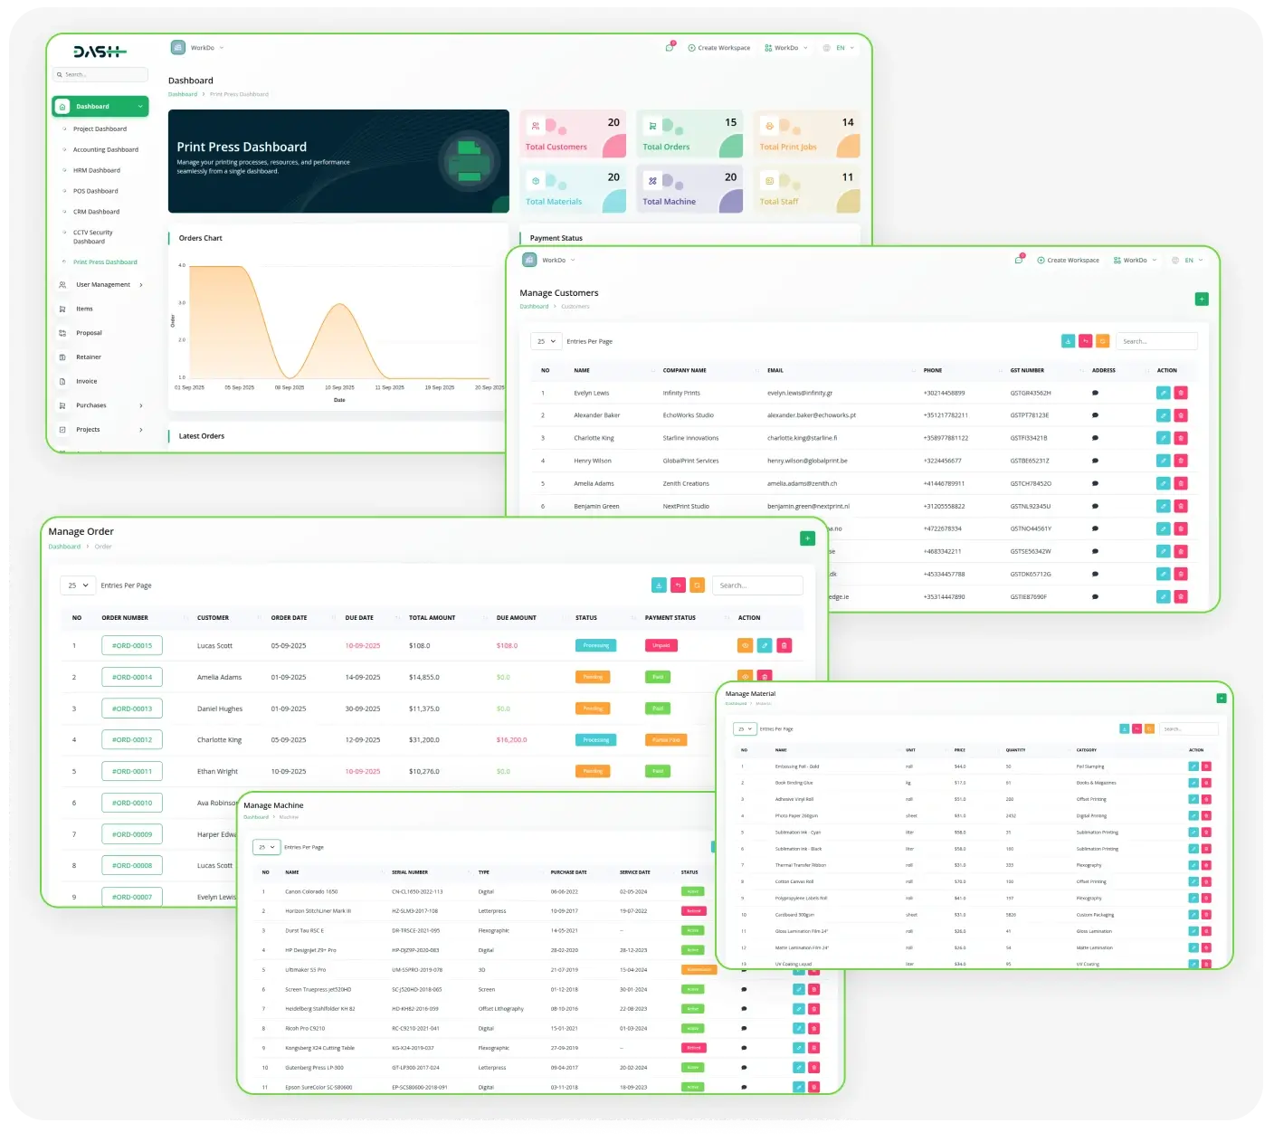Open the address comment icon for Alexander Baker
Viewport: 1274px width, 1142px height.
tap(1095, 415)
